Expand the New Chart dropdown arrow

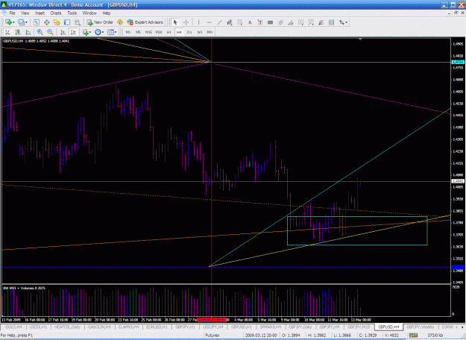tap(13, 22)
